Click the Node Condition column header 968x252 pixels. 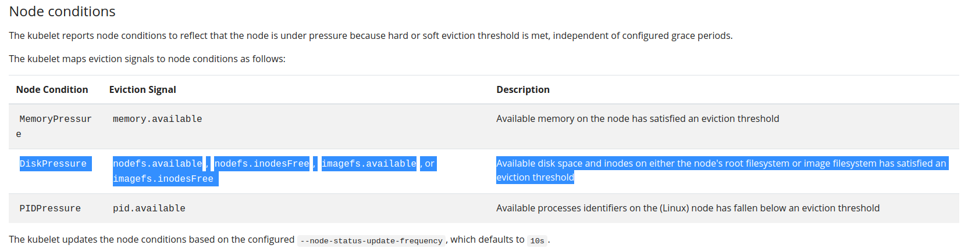(52, 89)
